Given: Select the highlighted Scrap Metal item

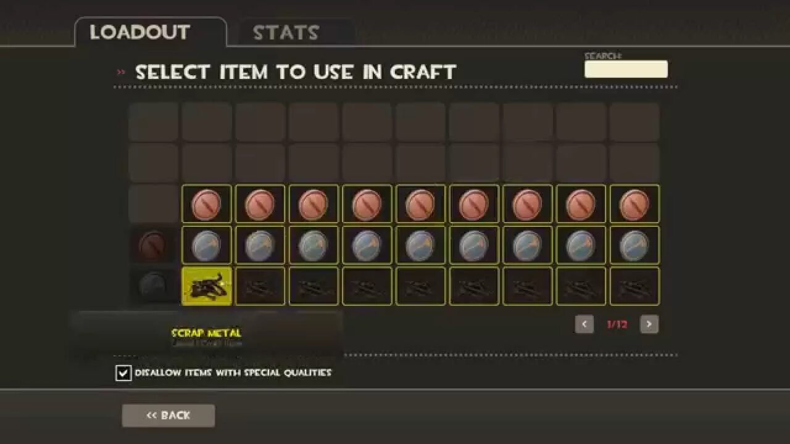Looking at the screenshot, I should point(207,286).
